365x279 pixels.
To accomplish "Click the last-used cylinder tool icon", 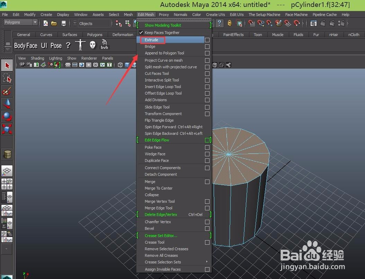I will point(7,154).
